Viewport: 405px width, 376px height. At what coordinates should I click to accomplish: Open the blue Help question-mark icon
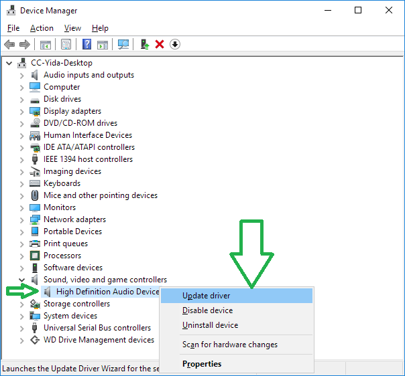(86, 44)
